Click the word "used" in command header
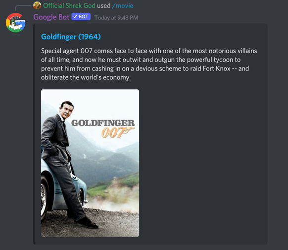The height and width of the screenshot is (250, 288). [104, 5]
